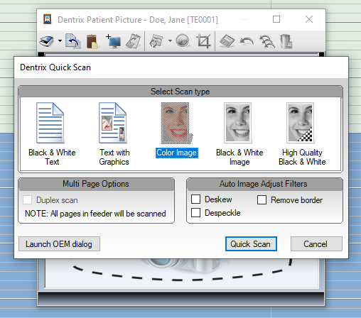Select Black & White Text scan type
361x318 pixels.
tap(52, 133)
